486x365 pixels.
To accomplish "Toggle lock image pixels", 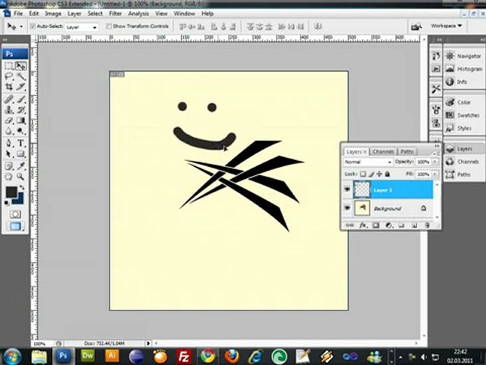I will pyautogui.click(x=371, y=174).
